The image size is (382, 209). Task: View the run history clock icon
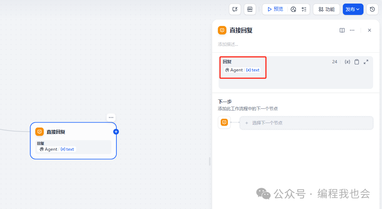[293, 9]
